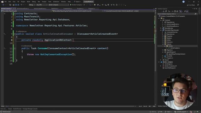Open the Package Manager Console tab

(x=30, y=109)
